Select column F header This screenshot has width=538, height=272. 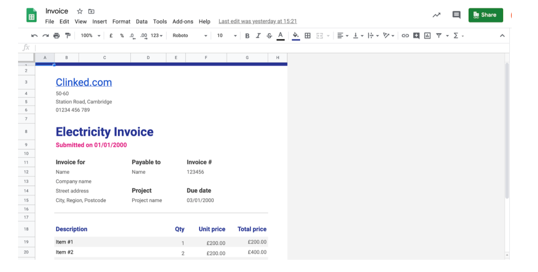[x=206, y=58]
